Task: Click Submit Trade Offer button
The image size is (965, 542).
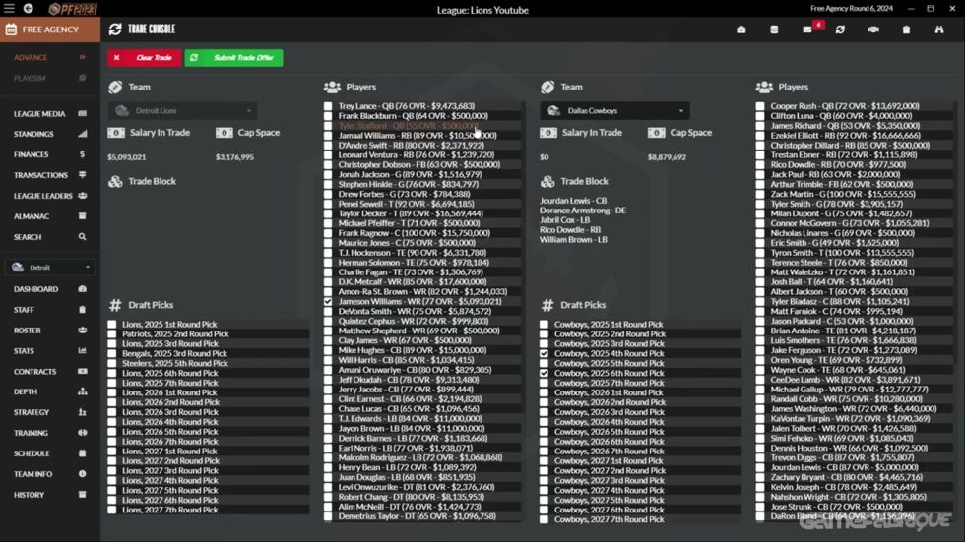Action: point(234,58)
